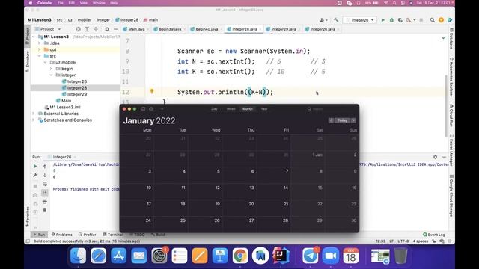Collapse the src folder

click(40, 56)
